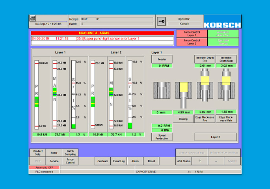
Task: Click the Layer 1 Srel value 1.3 %
Action: [x=79, y=135]
